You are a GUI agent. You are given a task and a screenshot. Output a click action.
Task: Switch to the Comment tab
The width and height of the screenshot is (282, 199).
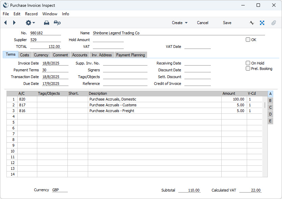point(60,55)
